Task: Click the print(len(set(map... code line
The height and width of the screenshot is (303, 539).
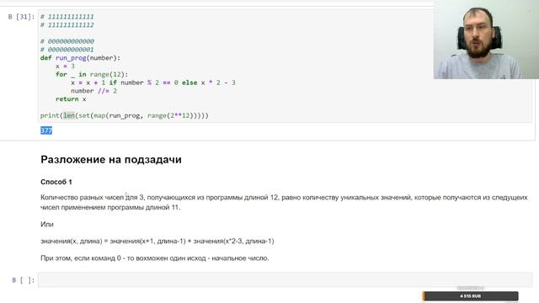Action: pyautogui.click(x=125, y=115)
